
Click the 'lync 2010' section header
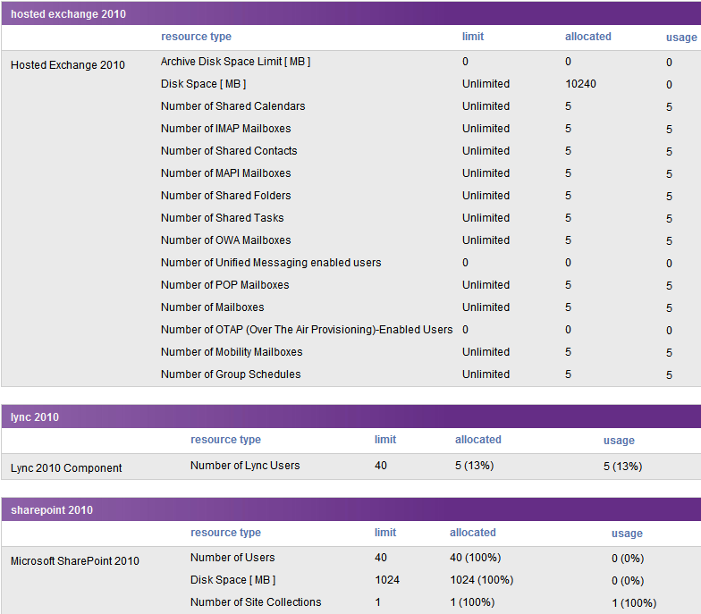click(350, 416)
